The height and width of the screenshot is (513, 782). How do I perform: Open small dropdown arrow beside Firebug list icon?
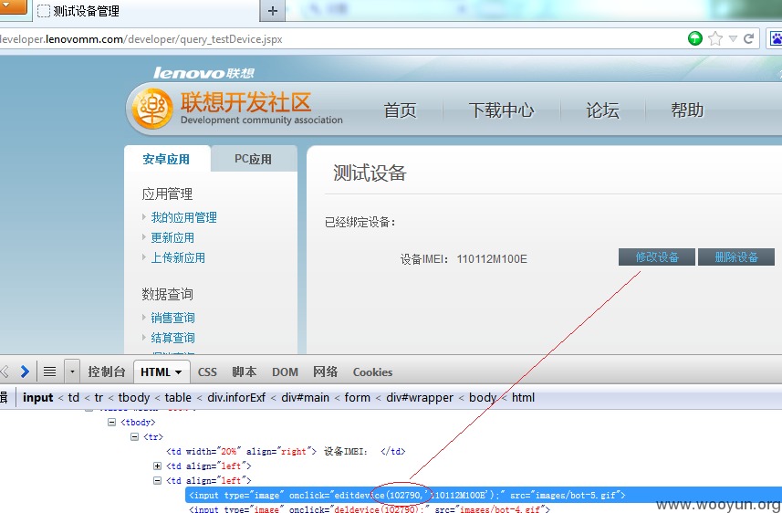click(x=72, y=372)
